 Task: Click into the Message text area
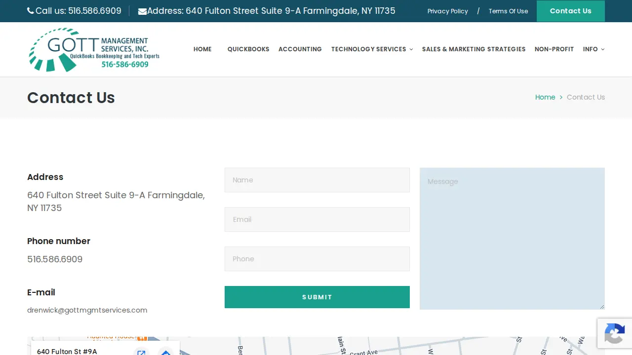click(x=512, y=239)
